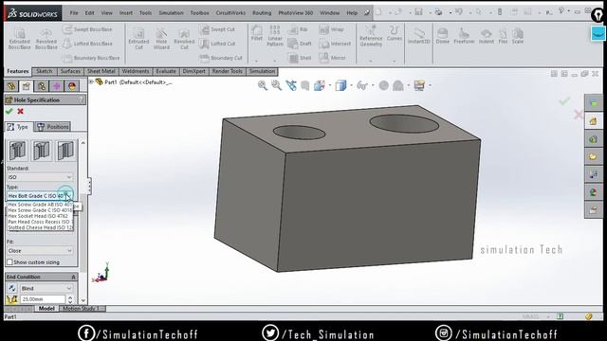Click the Fillet tool
Viewport: 607px width, 341px height.
257,33
